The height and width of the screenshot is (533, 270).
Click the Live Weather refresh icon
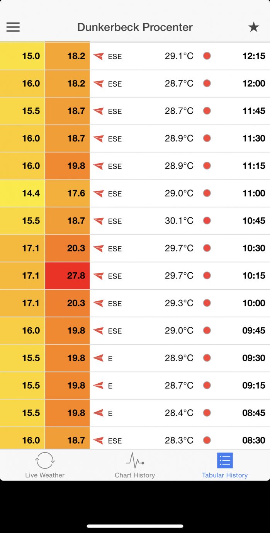click(x=45, y=460)
